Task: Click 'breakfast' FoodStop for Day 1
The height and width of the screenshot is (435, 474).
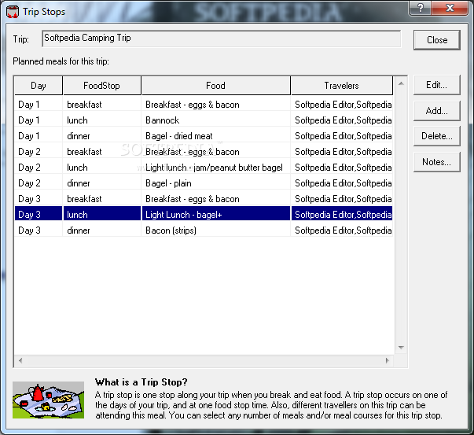Action: [x=102, y=105]
